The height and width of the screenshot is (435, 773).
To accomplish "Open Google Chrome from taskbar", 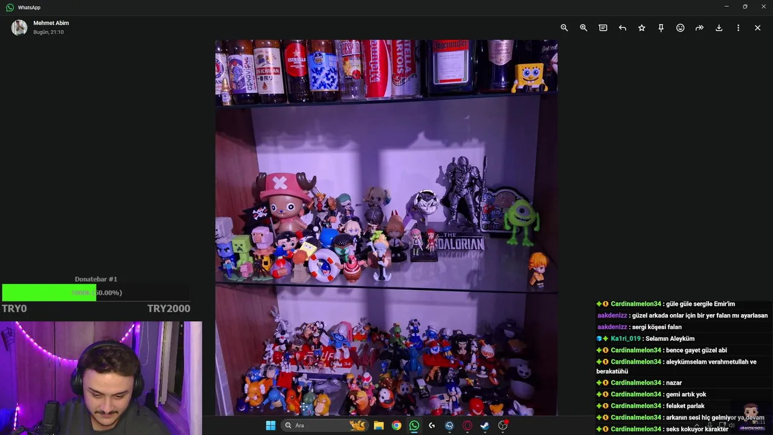I will pyautogui.click(x=396, y=425).
